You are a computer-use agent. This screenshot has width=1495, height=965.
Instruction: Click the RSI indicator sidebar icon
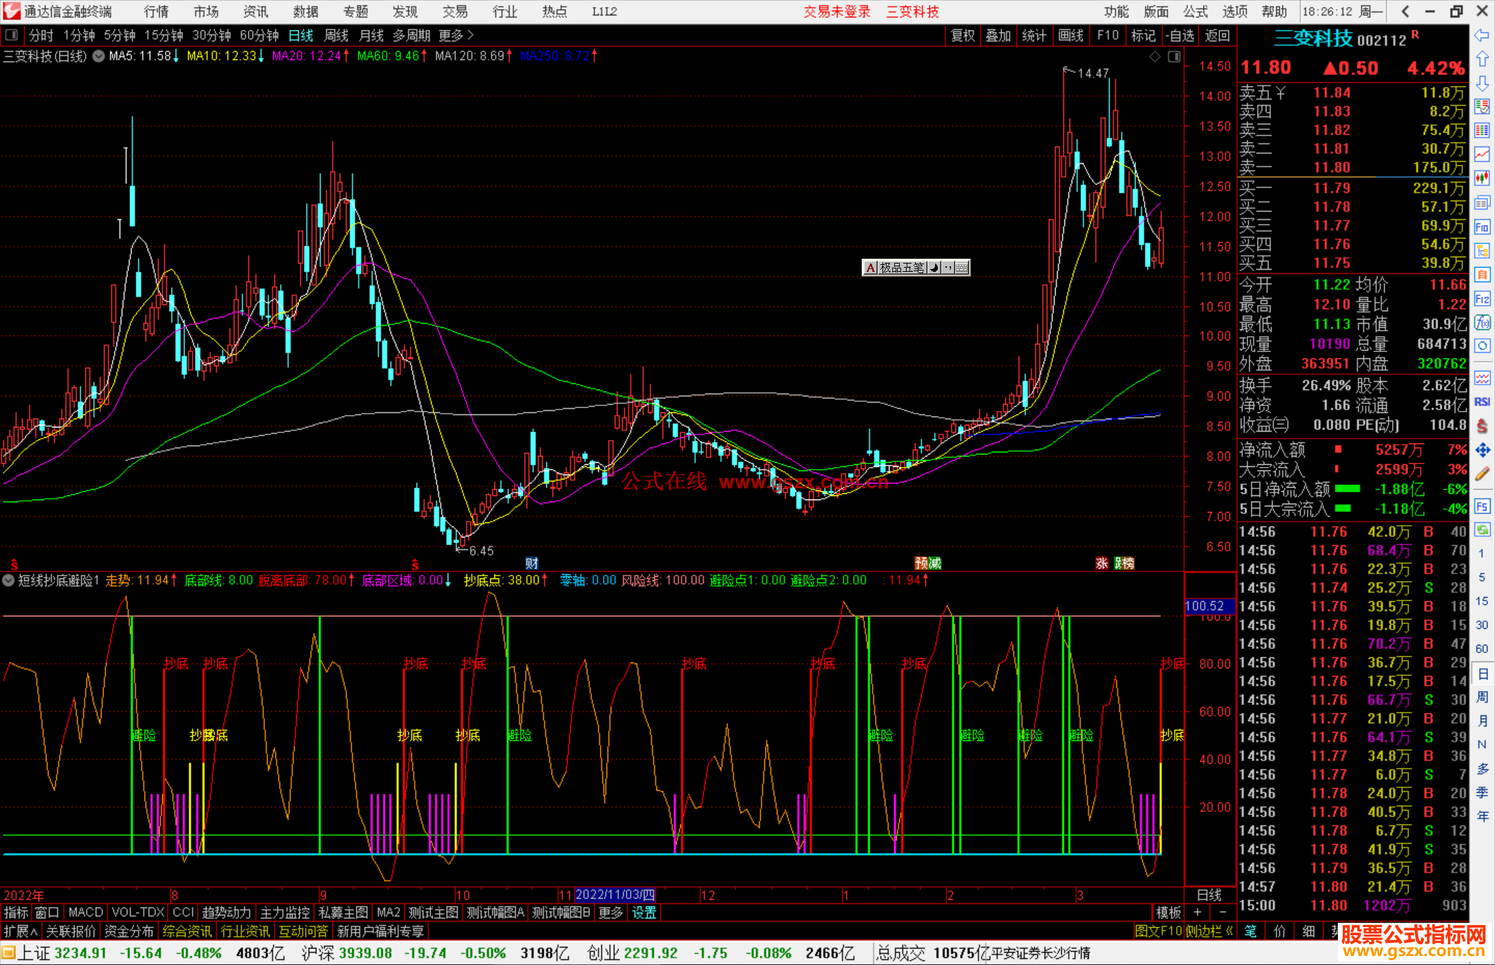(x=1482, y=402)
